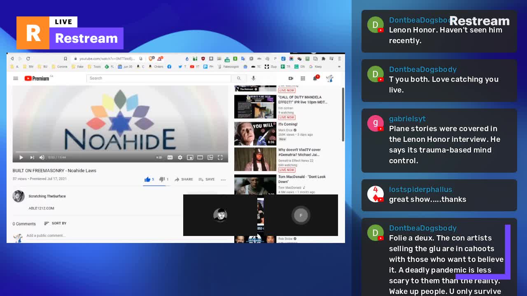Image resolution: width=527 pixels, height=296 pixels.
Task: Open "Why doesn't VladTV cover" video title
Action: [x=299, y=152]
